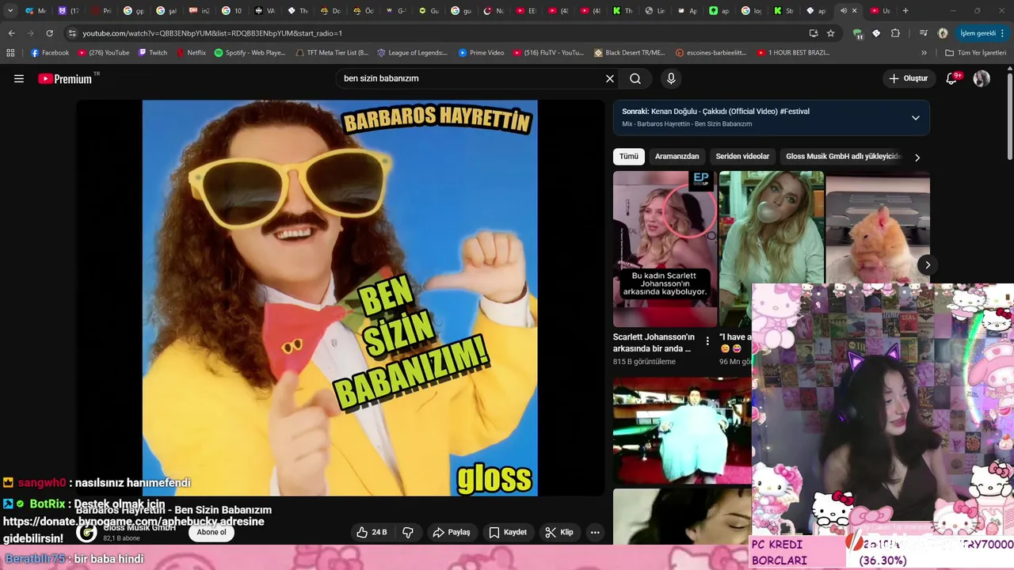Screen dimensions: 1014x570
Task: Expand the Sonraki mix playlist panel
Action: pos(916,118)
